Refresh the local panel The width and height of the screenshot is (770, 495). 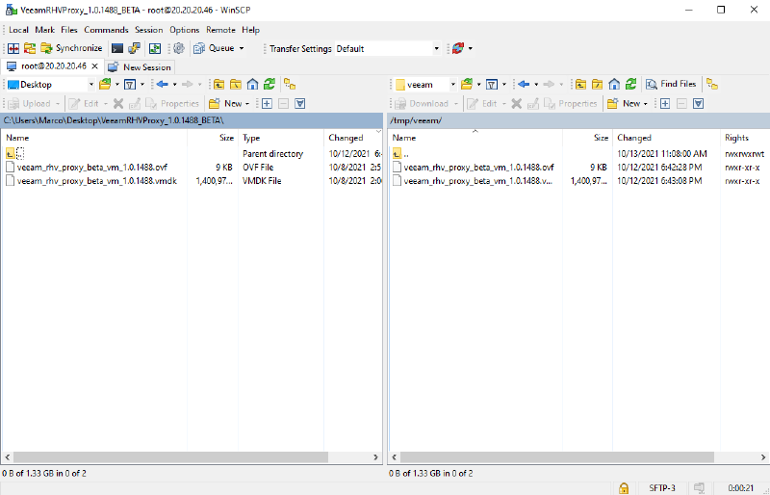pos(269,85)
